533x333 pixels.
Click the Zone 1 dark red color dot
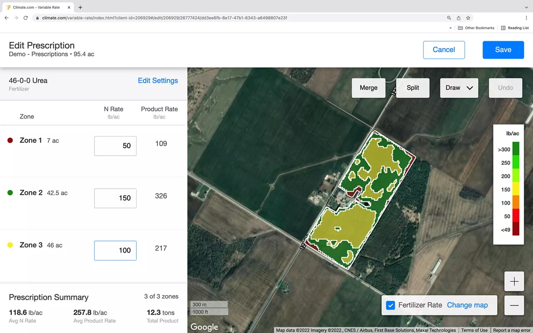click(10, 141)
